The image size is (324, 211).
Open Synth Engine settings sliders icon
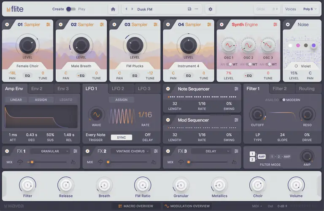pos(275,25)
